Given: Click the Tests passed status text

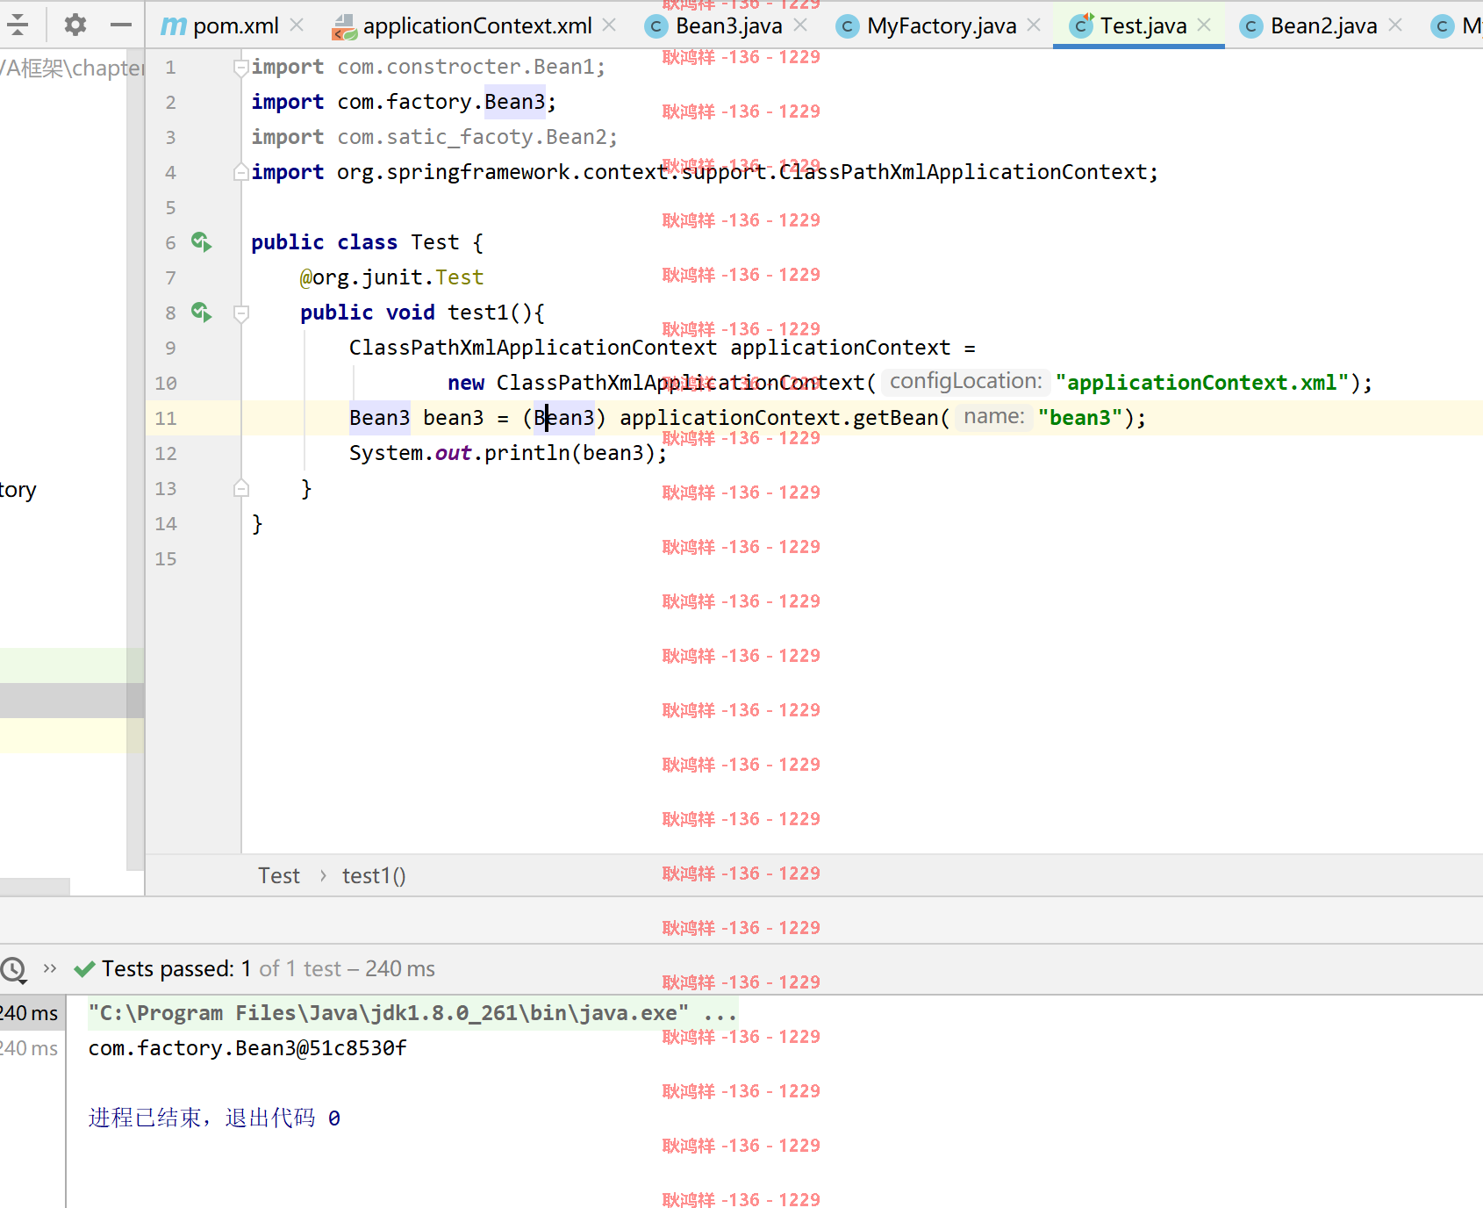Looking at the screenshot, I should pyautogui.click(x=268, y=968).
